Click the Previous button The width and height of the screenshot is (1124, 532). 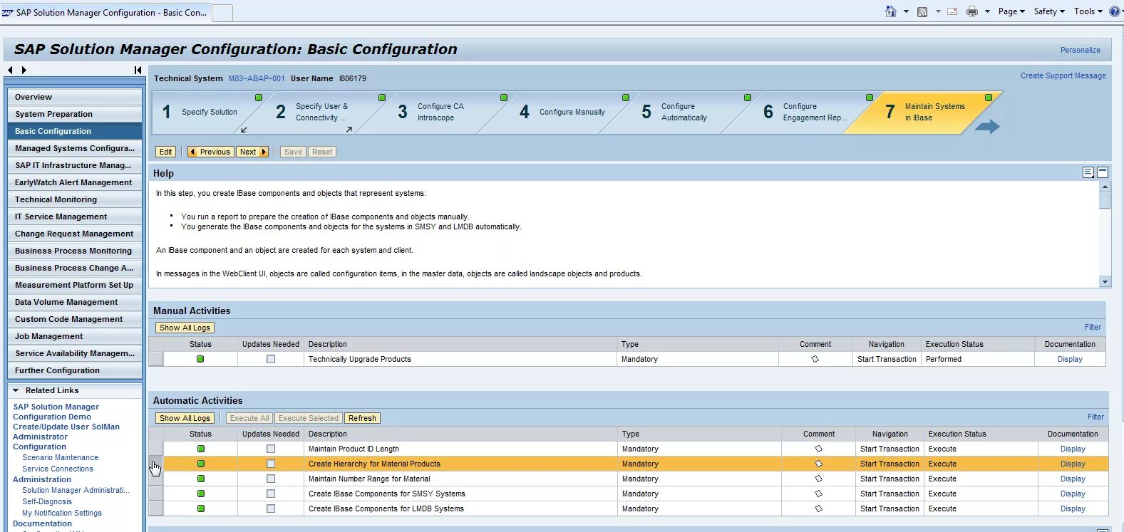210,152
